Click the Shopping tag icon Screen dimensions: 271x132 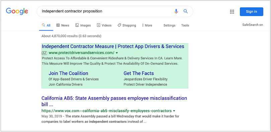coord(119,25)
